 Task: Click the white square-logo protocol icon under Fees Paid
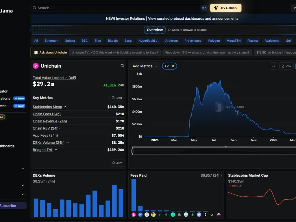[x=147, y=215]
